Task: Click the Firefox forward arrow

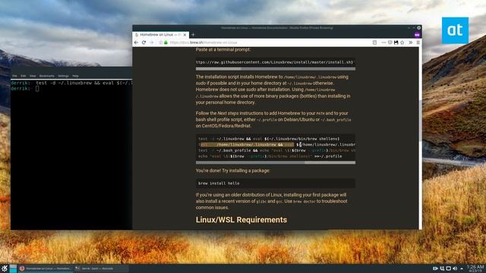Action: coord(152,42)
